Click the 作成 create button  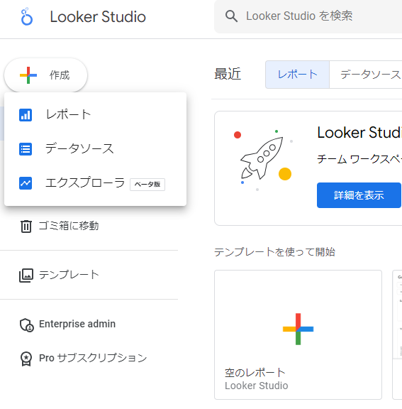coord(46,75)
